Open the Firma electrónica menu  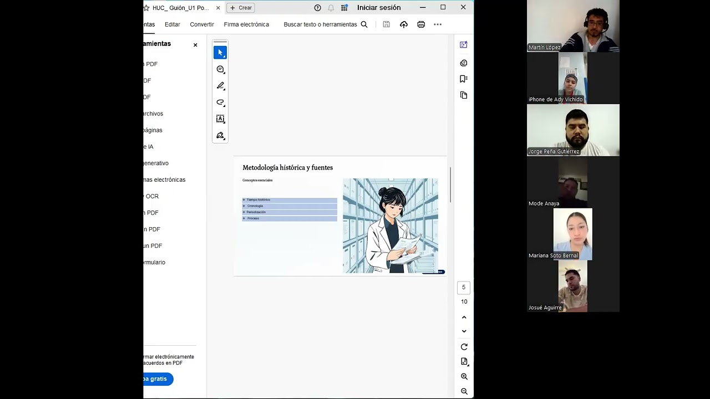point(246,24)
